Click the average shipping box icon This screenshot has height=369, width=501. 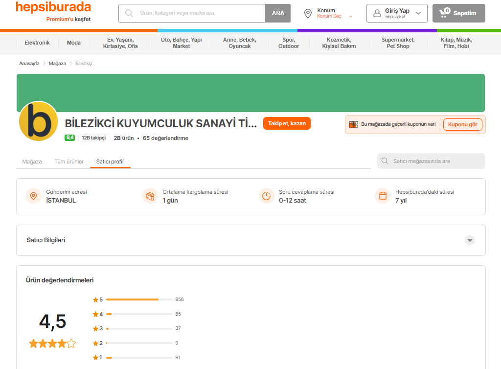150,196
